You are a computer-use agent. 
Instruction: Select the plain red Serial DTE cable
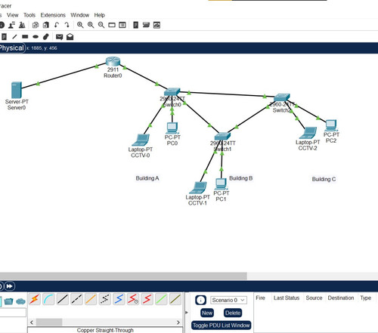tap(147, 299)
